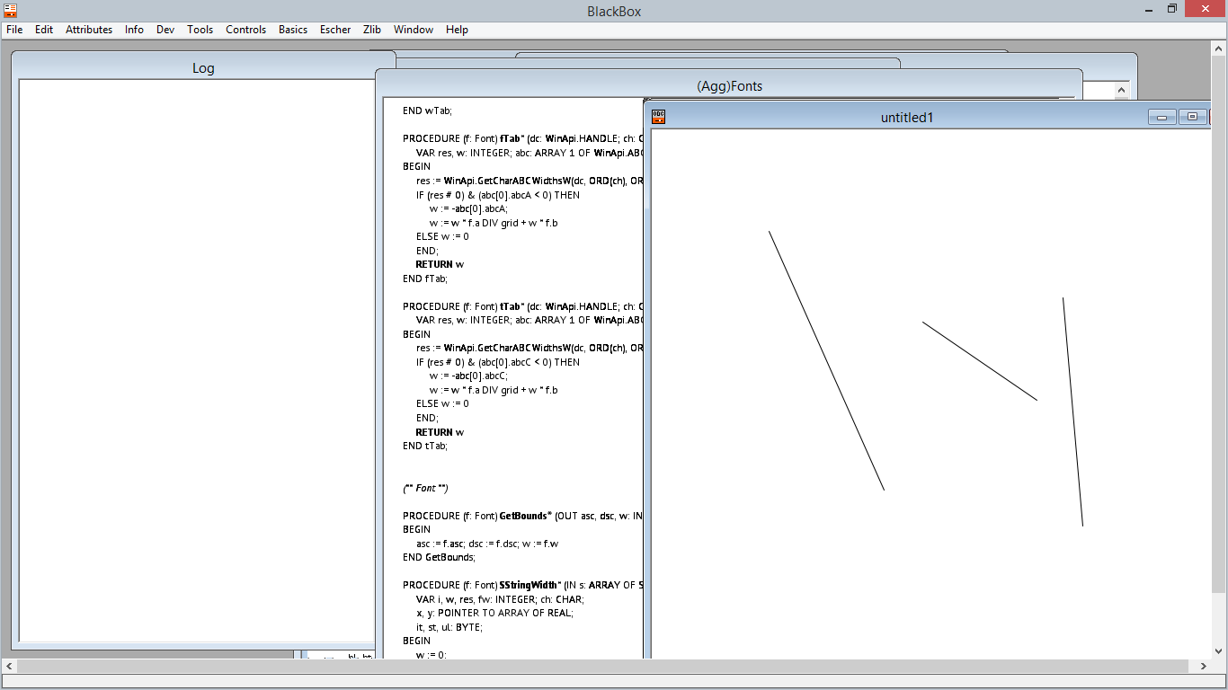Viewport: 1228px width, 690px height.
Task: Minimize the untitled1 document window
Action: point(1161,117)
